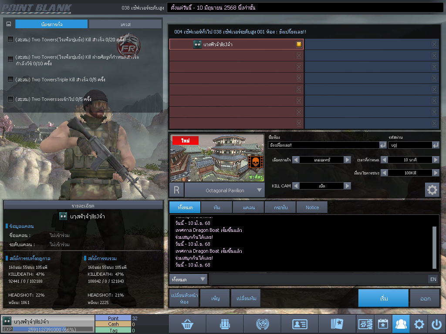Click right arrow of เลือกภารกิจ mode
Viewport: 446px width, 334px height.
pyautogui.click(x=347, y=160)
